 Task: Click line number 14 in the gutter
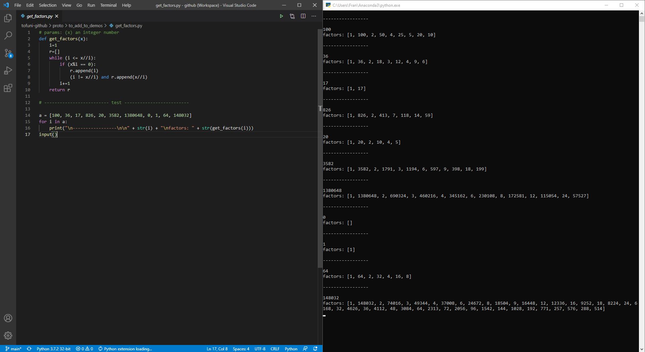pyautogui.click(x=28, y=115)
